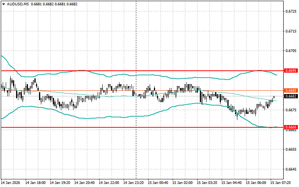Select the 0.6715 price axis label
299x187 pixels.
click(291, 31)
